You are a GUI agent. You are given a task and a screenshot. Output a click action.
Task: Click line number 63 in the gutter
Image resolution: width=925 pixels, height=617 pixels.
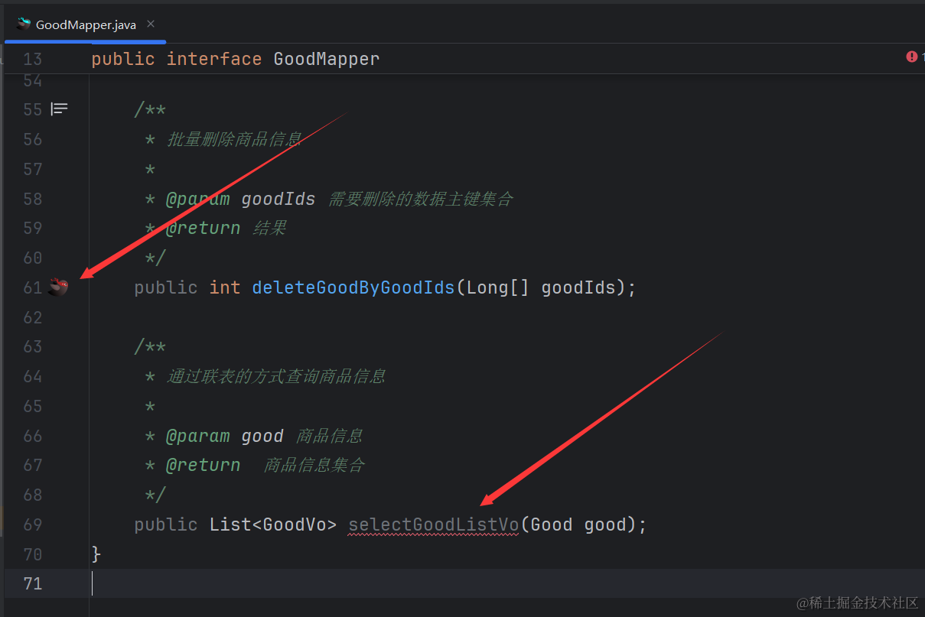[x=33, y=346]
